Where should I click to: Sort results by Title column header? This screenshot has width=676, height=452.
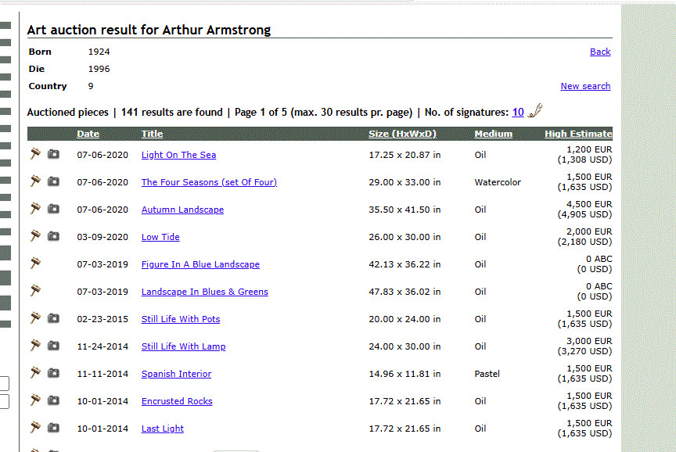[x=153, y=134]
